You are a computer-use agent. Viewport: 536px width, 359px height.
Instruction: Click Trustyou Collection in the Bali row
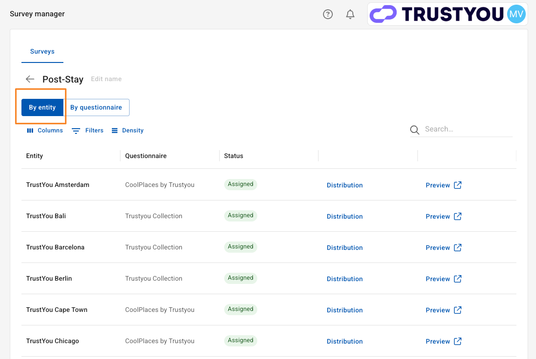[153, 216]
